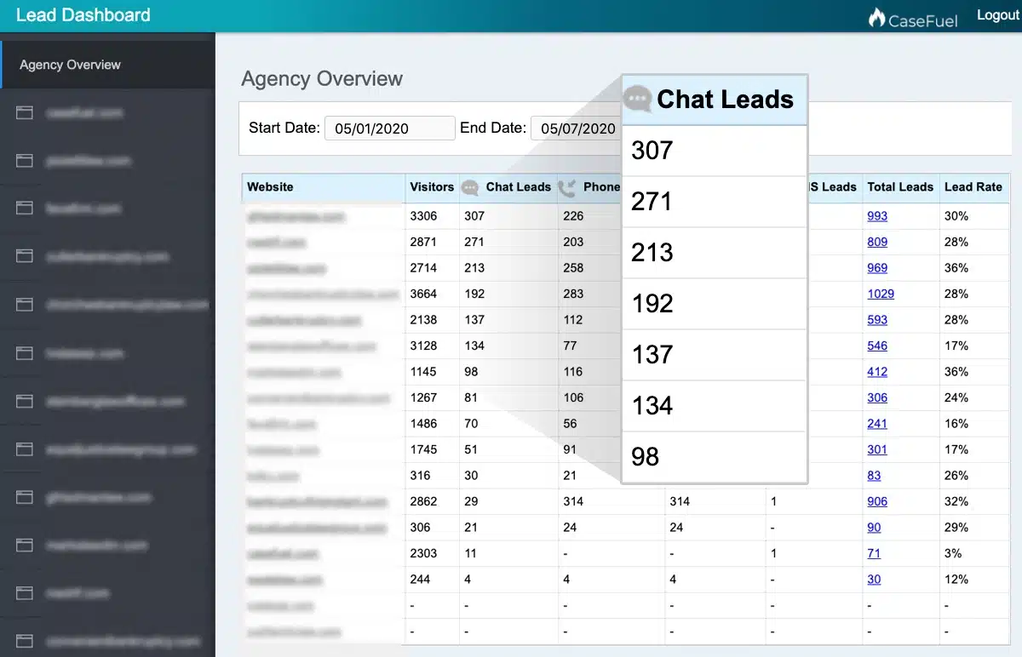This screenshot has width=1022, height=657.
Task: Select the Total Leads column header
Action: coord(900,187)
